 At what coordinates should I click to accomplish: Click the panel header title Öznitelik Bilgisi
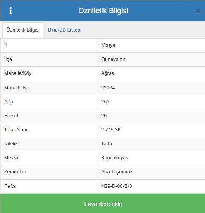pos(103,11)
